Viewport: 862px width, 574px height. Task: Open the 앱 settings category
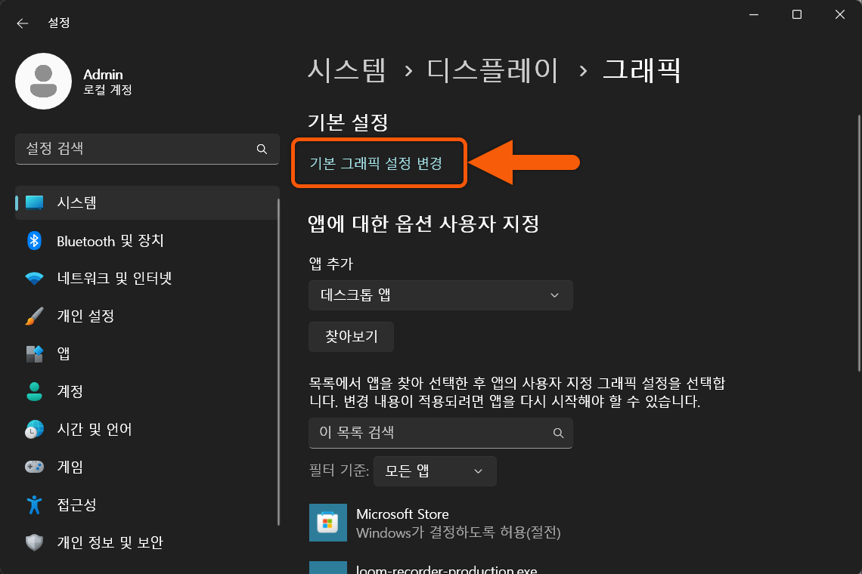pos(33,353)
